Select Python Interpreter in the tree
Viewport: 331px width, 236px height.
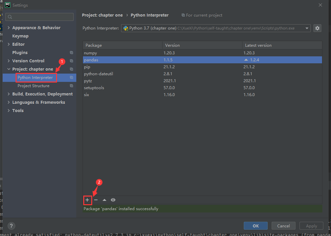tap(35, 78)
